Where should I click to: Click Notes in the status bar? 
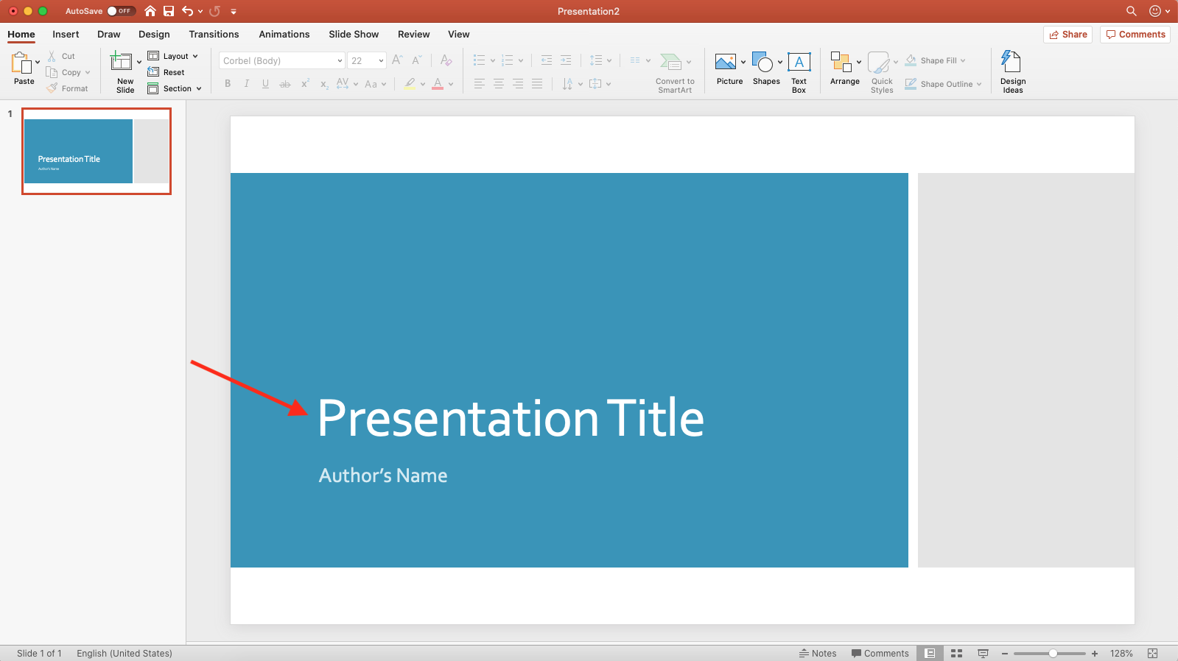(x=818, y=653)
